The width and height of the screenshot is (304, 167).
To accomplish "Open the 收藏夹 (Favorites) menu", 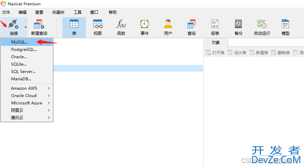I will click(x=58, y=12).
